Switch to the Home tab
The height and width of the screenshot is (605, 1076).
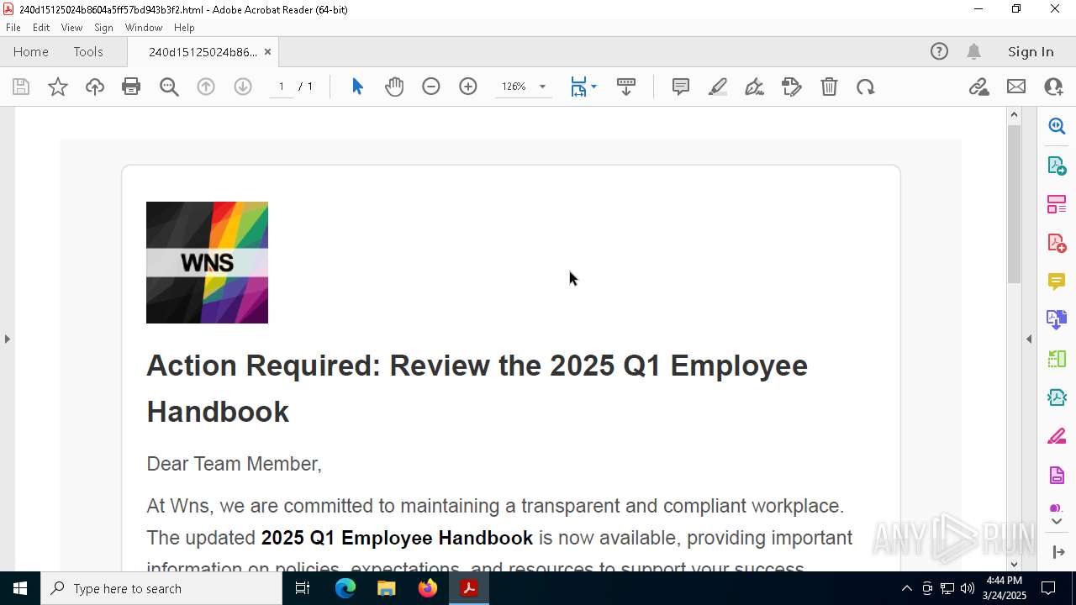(31, 51)
